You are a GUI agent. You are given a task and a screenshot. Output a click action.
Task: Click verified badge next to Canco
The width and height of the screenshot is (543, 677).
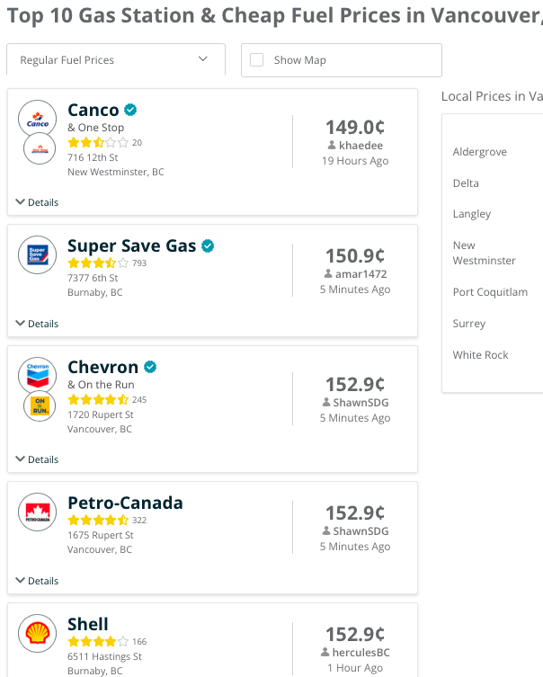[x=130, y=111]
